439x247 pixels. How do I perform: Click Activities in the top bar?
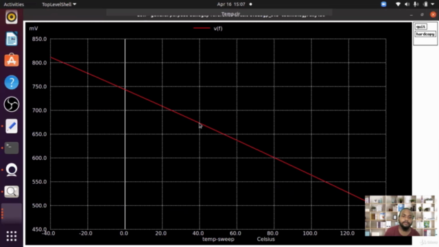[x=14, y=4]
